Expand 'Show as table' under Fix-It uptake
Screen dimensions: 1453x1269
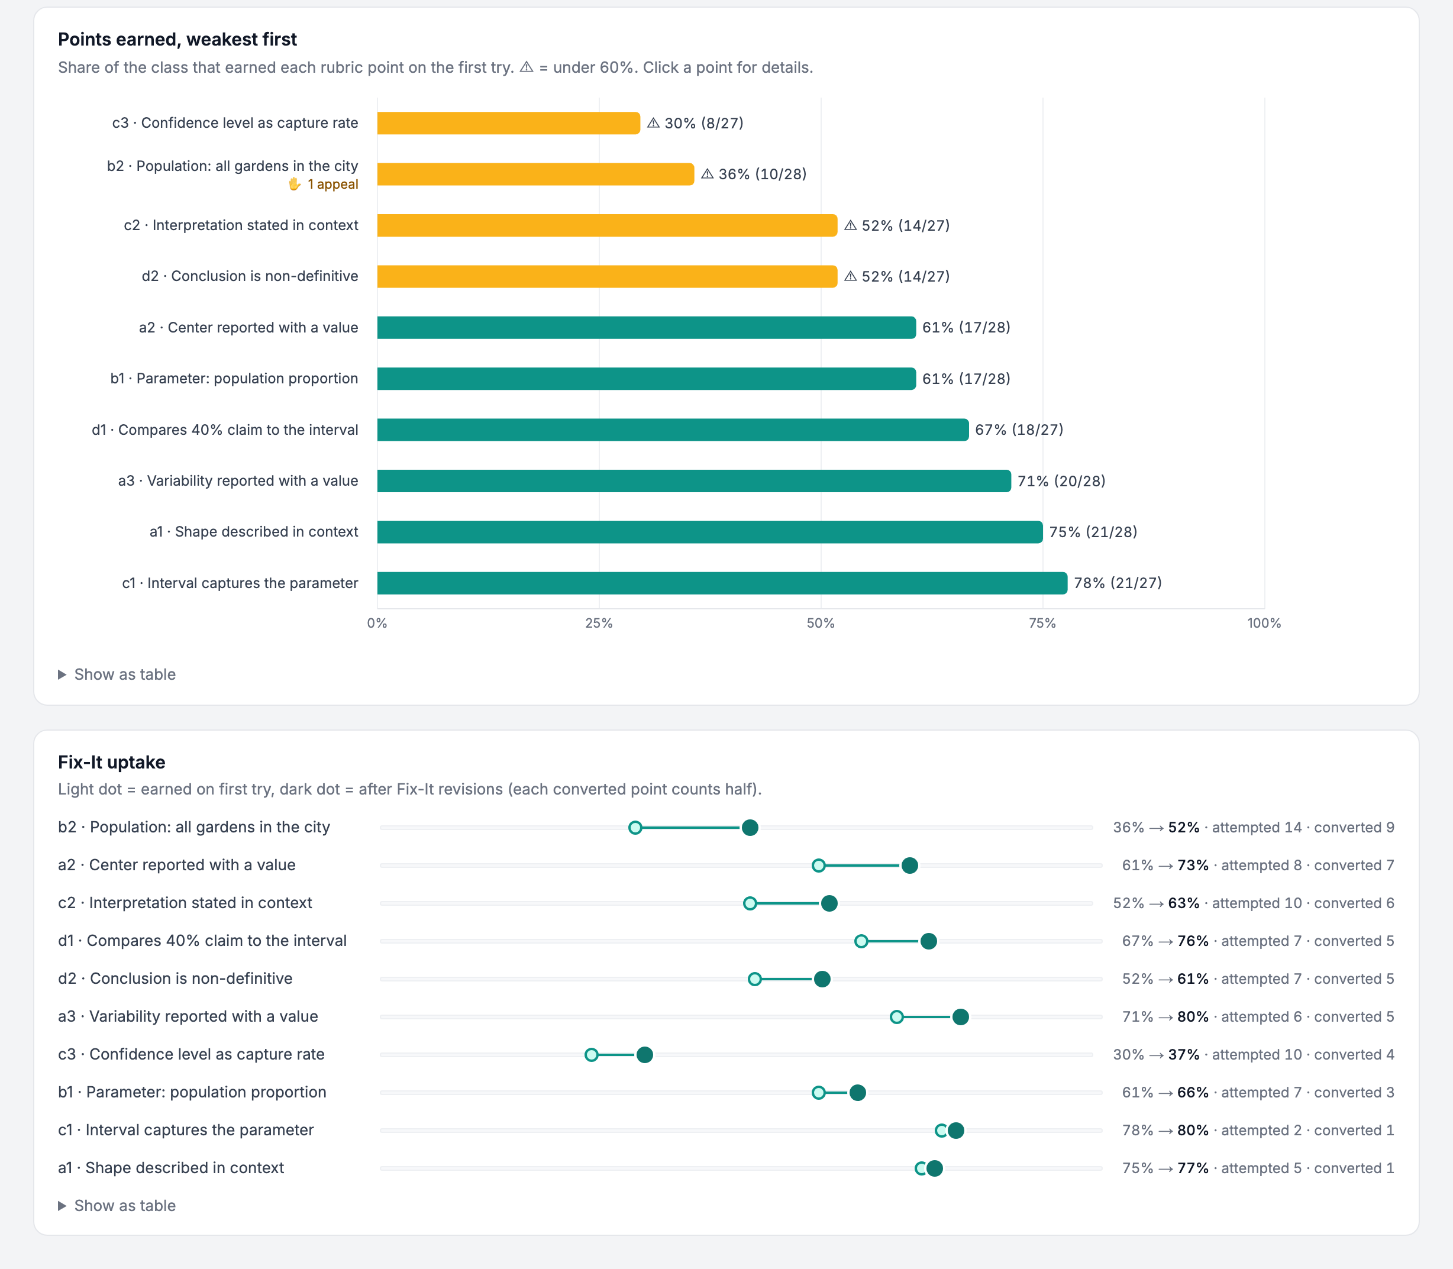(117, 1205)
